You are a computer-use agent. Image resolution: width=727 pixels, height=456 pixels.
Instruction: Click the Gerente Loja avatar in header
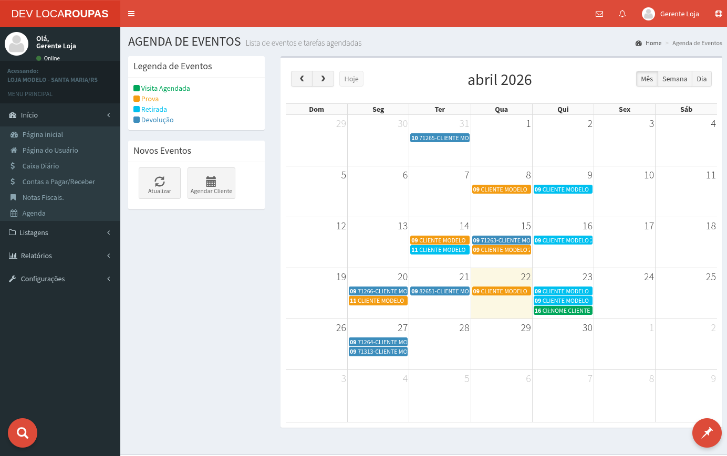648,14
